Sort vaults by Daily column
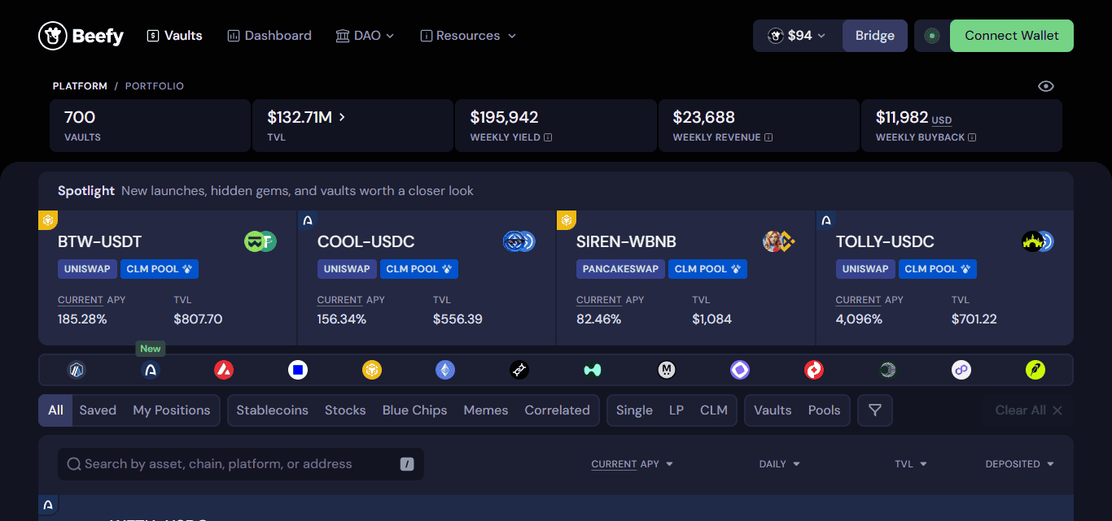1112x521 pixels. [x=780, y=464]
